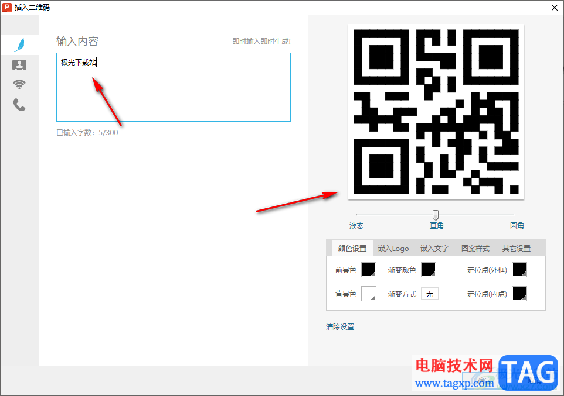Switch to the 颜色设置 tab
Viewport: 564px width, 396px height.
tap(352, 249)
